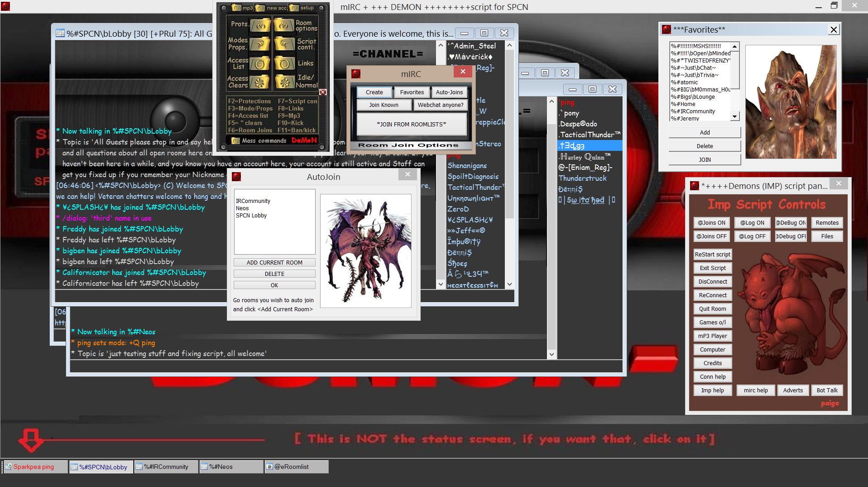868x487 pixels.
Task: Close the DeMoN panel with red X
Action: [323, 92]
